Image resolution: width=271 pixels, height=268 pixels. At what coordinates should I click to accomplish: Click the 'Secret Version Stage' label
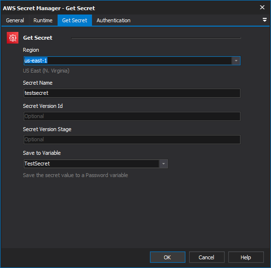coord(47,130)
